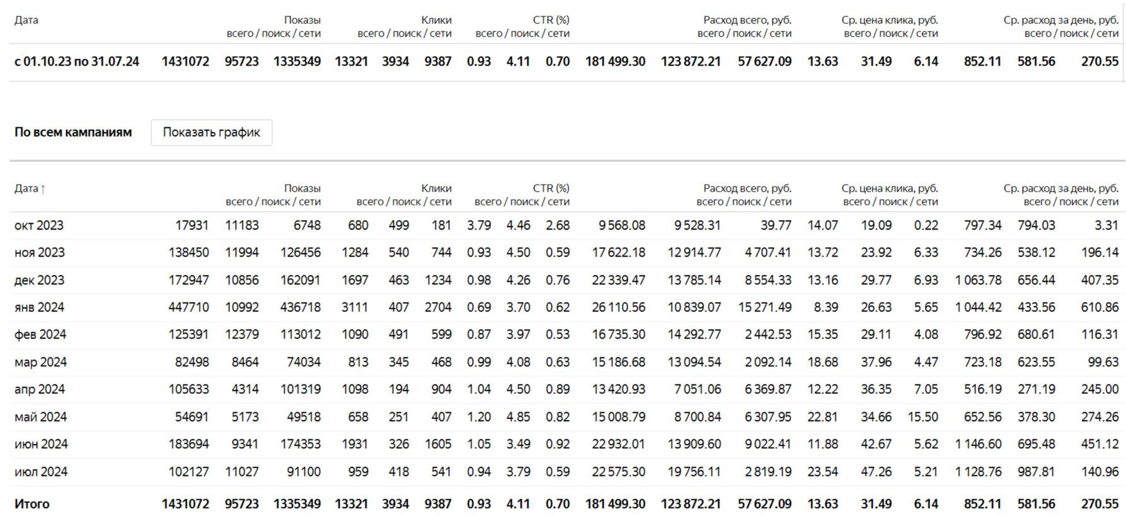Select the окт 2023 row label
This screenshot has height=515, width=1126.
pyautogui.click(x=39, y=225)
